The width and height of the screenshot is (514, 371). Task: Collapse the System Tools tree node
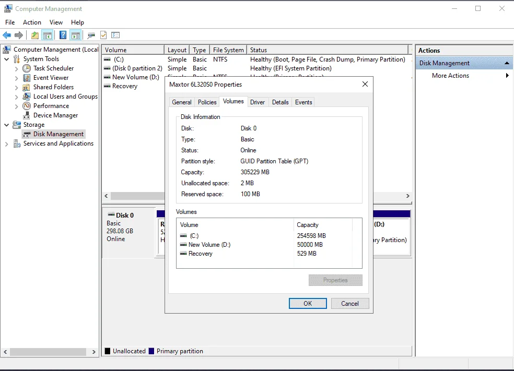pos(7,59)
